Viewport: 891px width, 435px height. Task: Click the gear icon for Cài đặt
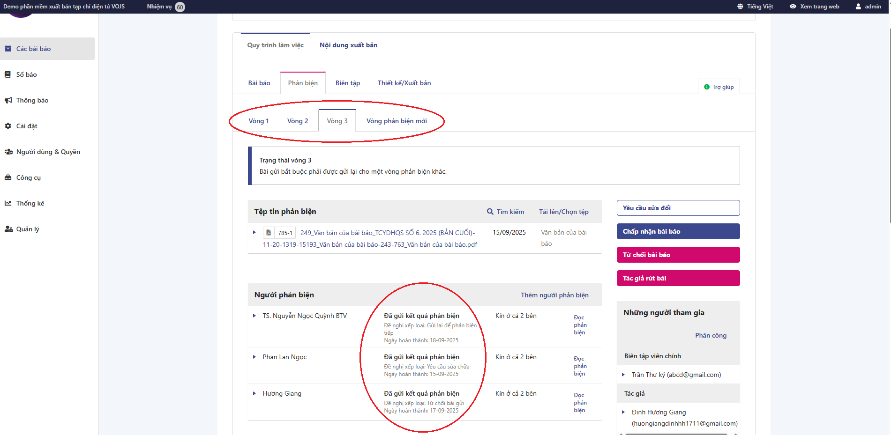[x=8, y=126]
